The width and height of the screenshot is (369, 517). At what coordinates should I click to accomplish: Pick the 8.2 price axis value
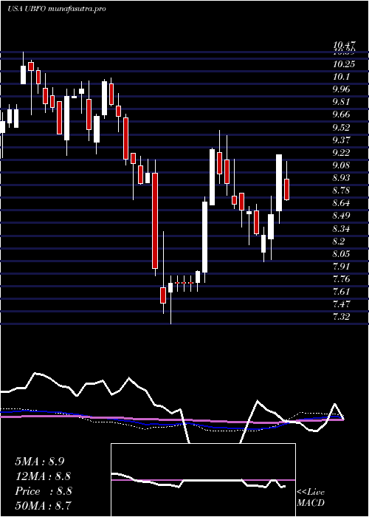[x=339, y=242]
